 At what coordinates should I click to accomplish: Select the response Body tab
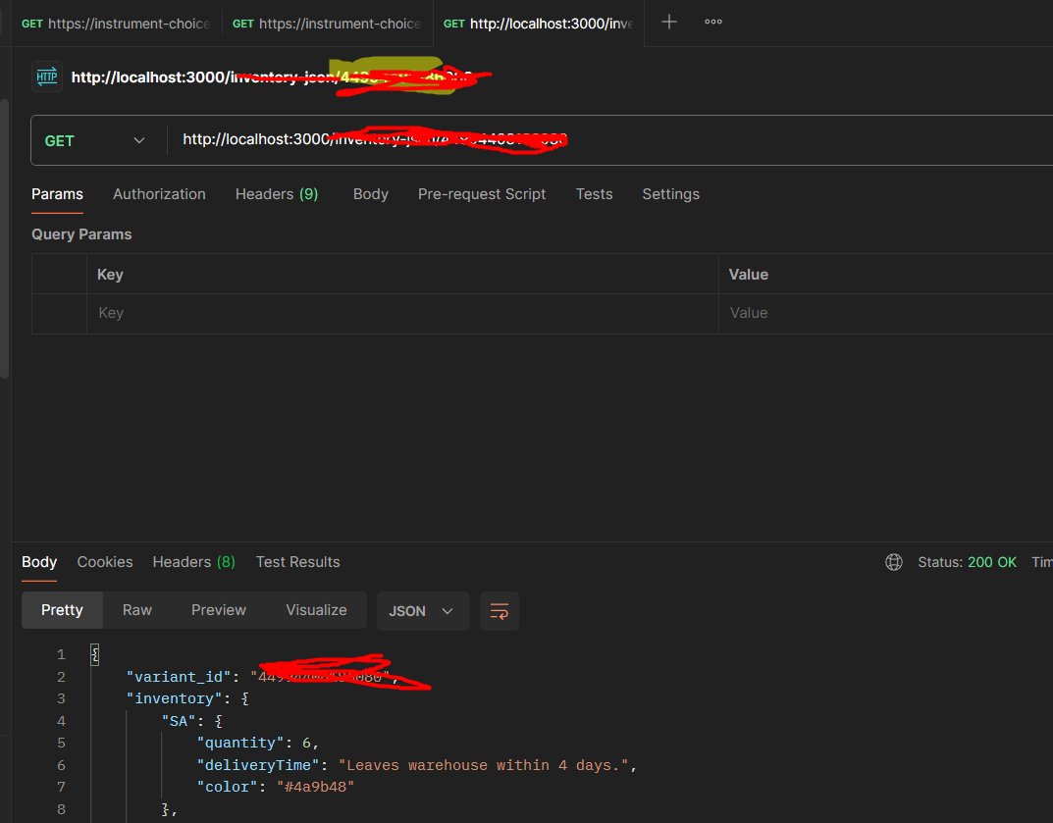pos(39,562)
